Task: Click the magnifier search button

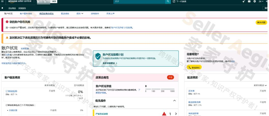Action: coord(168,1)
